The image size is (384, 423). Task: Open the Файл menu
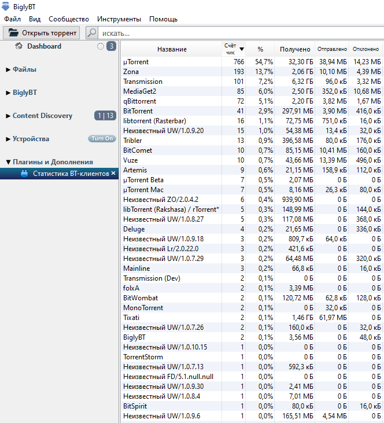tap(12, 19)
